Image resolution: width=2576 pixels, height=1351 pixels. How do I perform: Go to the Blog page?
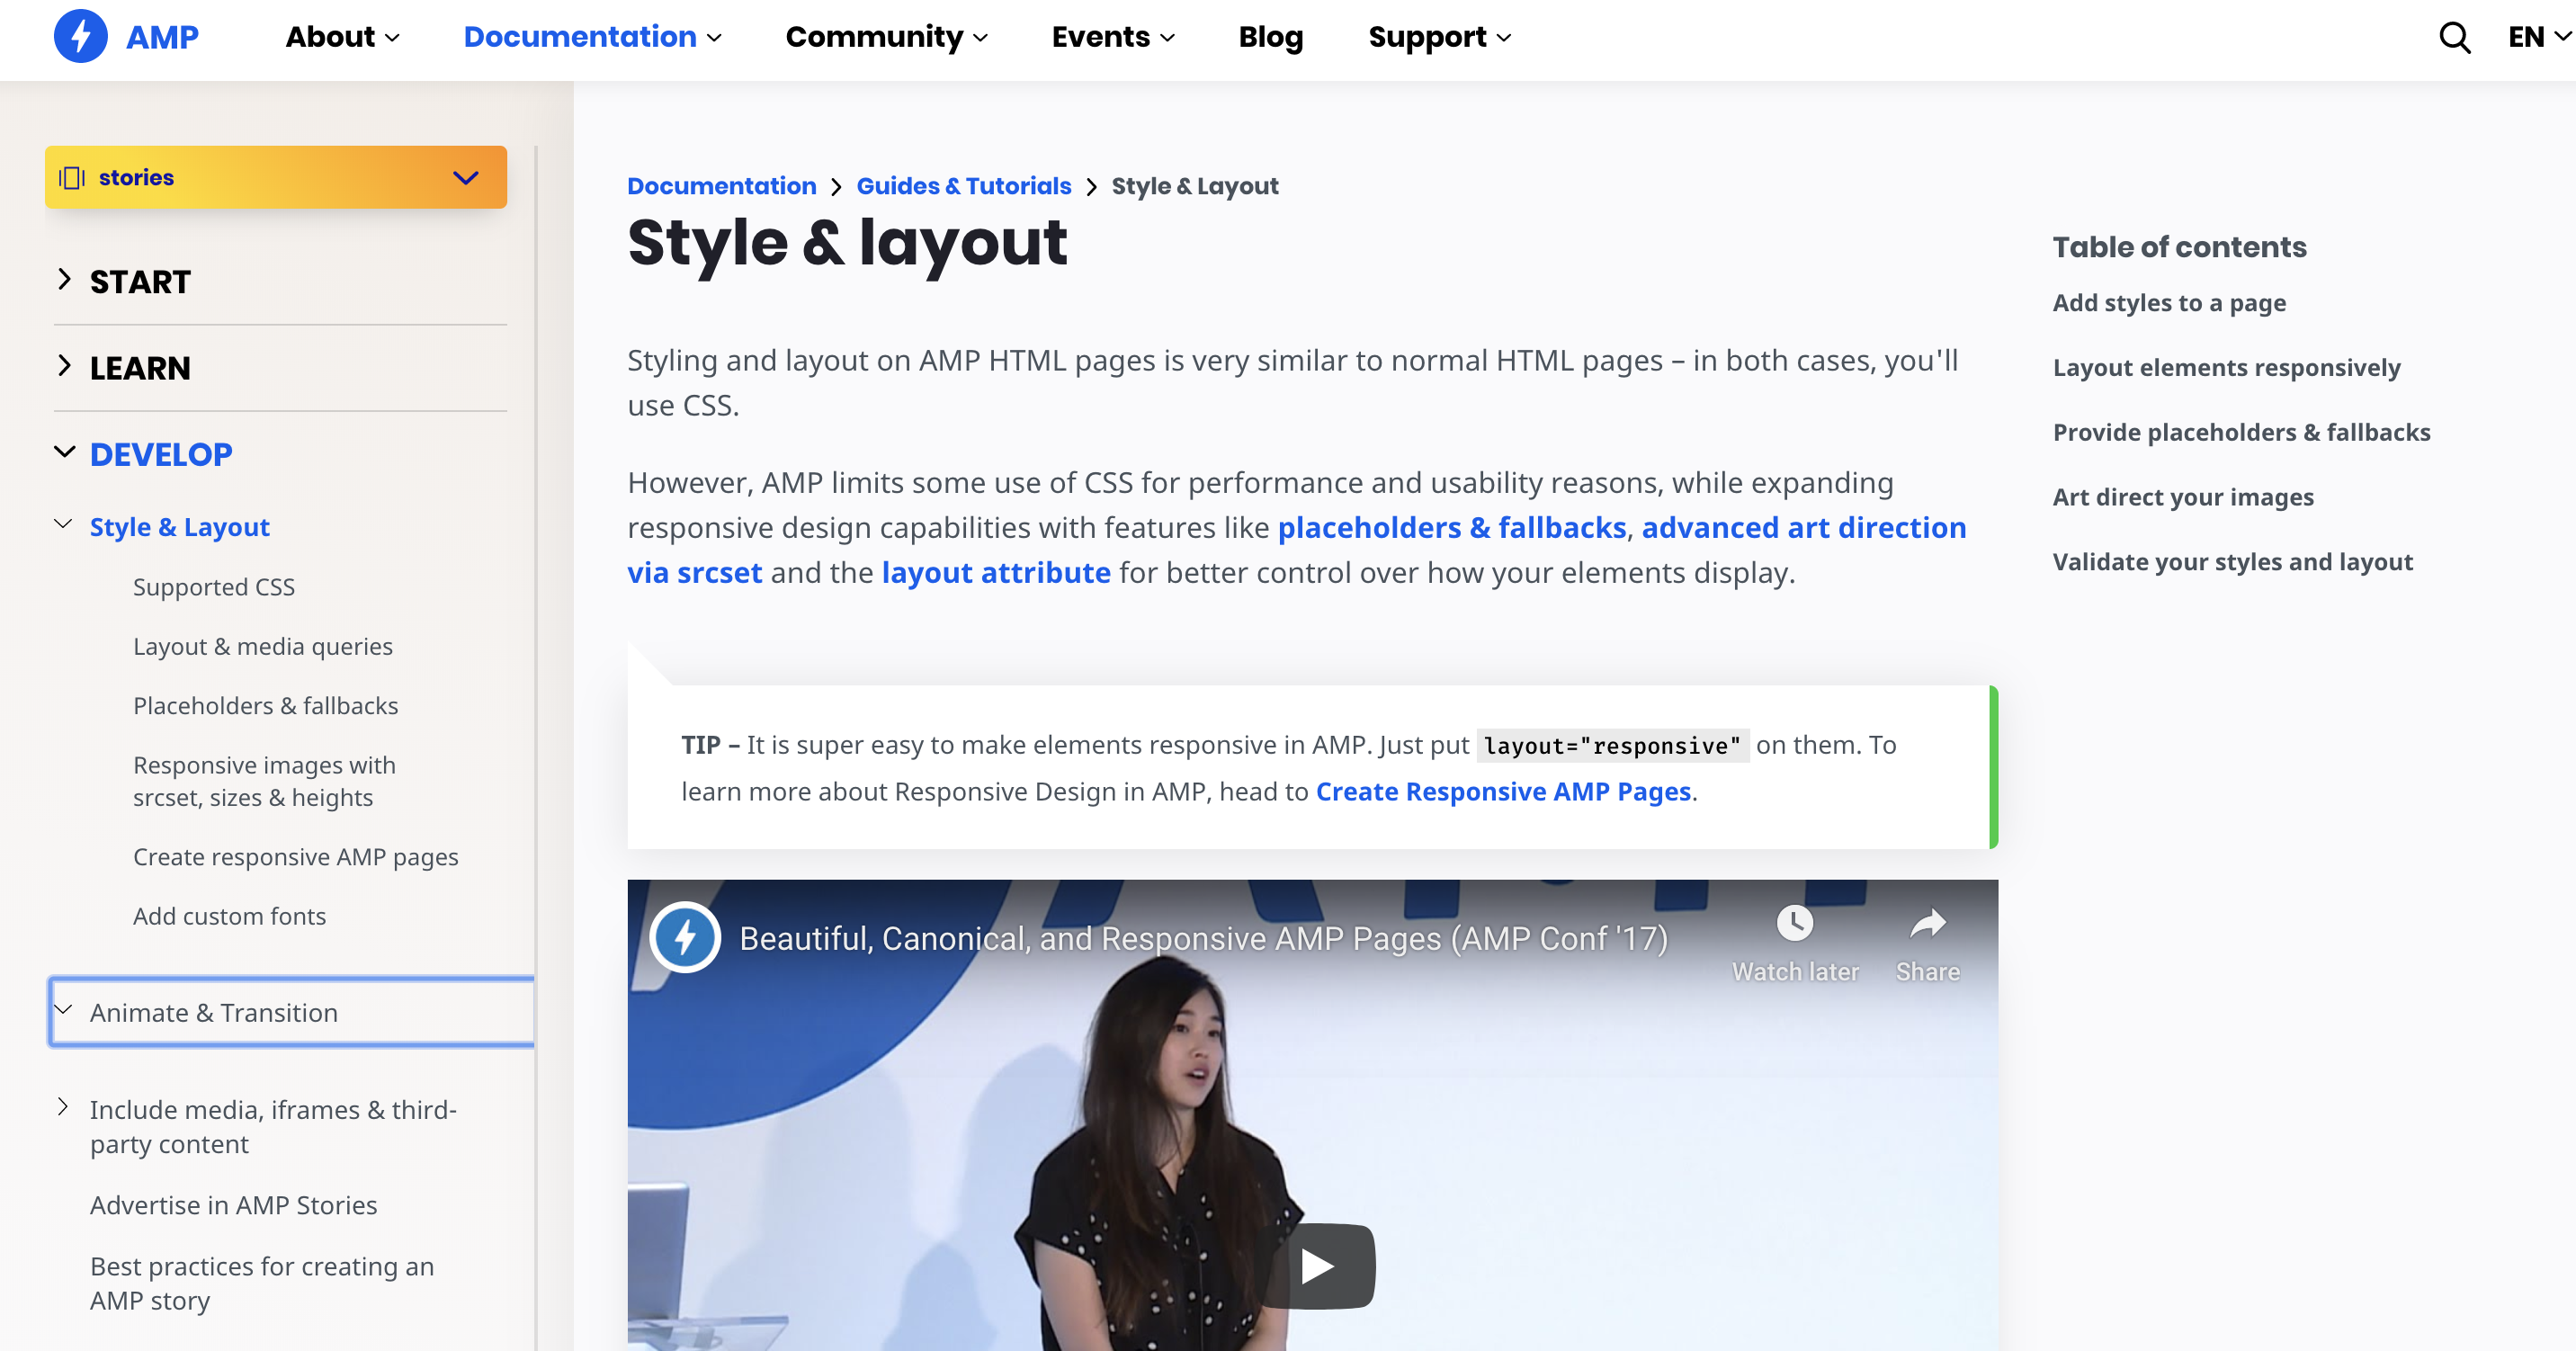pyautogui.click(x=1270, y=37)
